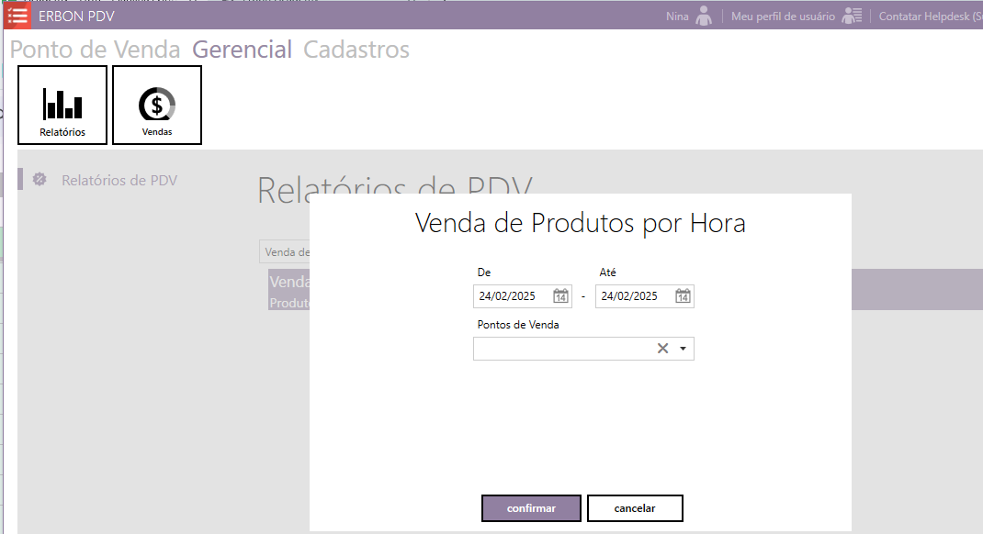Clear Pontos de Venda selection with X

click(662, 349)
